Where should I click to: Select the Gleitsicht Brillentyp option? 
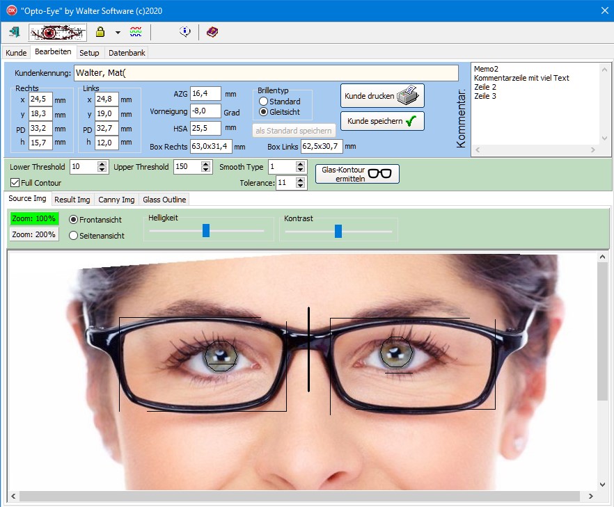coord(280,112)
